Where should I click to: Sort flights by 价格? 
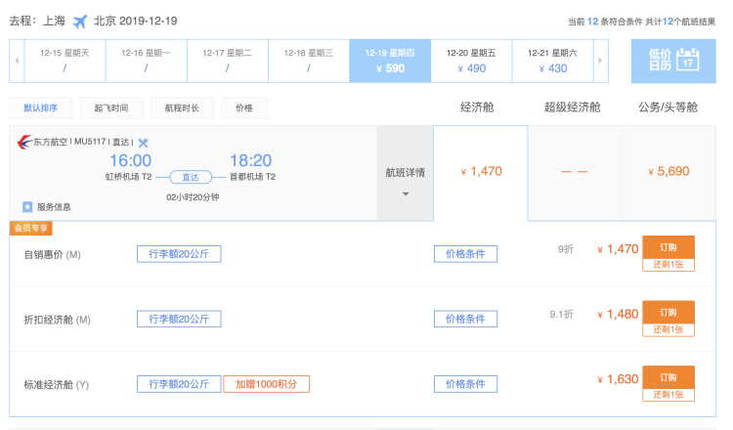(244, 108)
